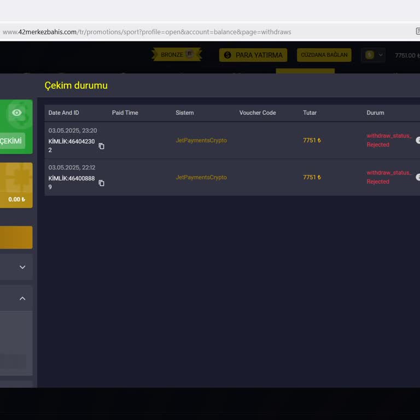Image resolution: width=420 pixels, height=420 pixels.
Task: Open the reader view icon in address bar
Action: (x=418, y=31)
